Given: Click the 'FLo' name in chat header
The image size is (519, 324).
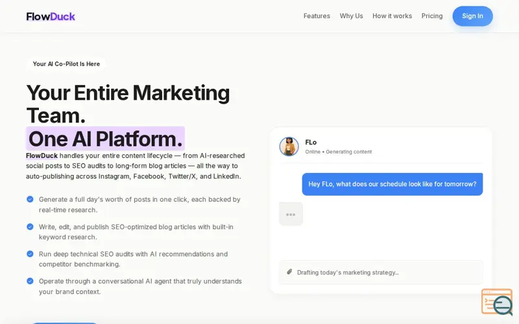Looking at the screenshot, I should [x=311, y=142].
